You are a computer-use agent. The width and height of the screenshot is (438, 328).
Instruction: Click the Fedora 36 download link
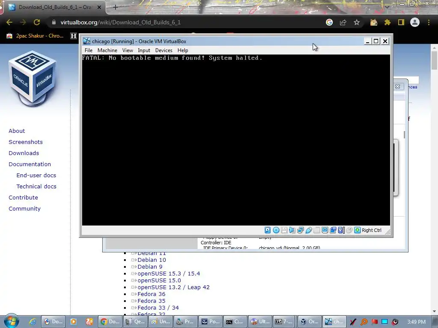[151, 294]
